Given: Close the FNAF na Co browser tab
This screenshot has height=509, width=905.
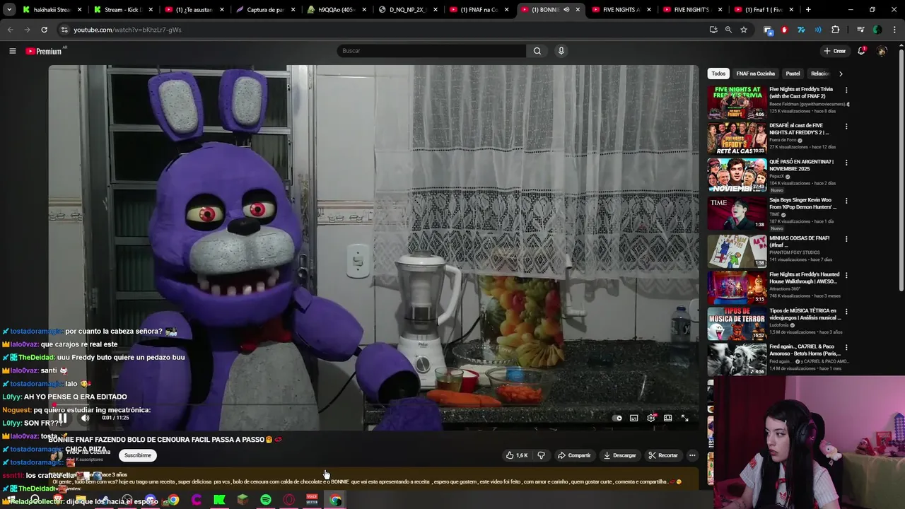Looking at the screenshot, I should (507, 10).
